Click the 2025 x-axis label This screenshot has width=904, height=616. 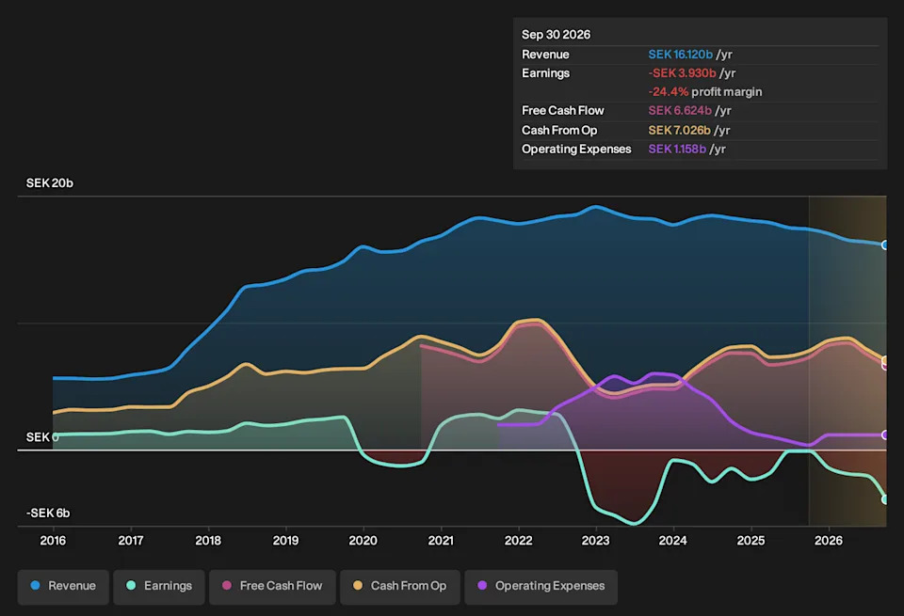pyautogui.click(x=751, y=541)
